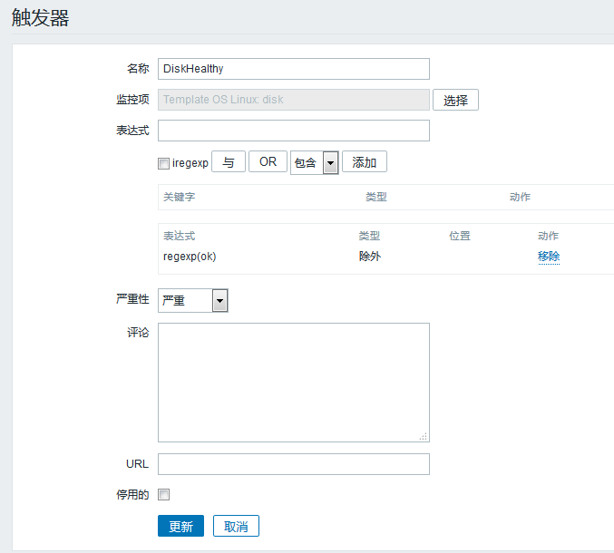Screen dimensions: 614x553
Task: Click the 移除 link for regexp(ok)
Action: tap(549, 257)
